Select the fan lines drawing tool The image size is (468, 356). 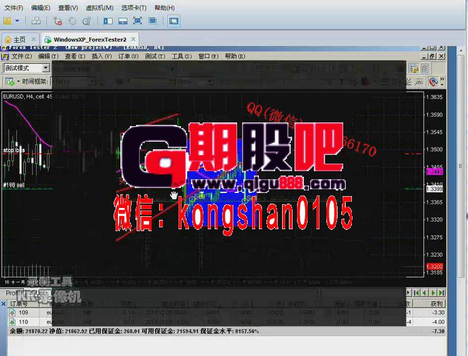tap(408, 81)
